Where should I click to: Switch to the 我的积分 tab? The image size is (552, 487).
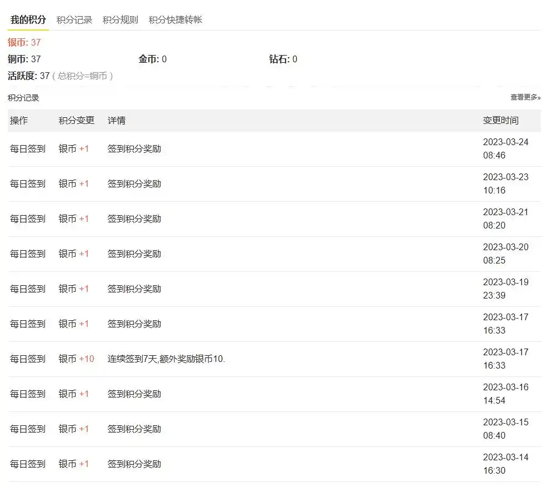(x=28, y=20)
